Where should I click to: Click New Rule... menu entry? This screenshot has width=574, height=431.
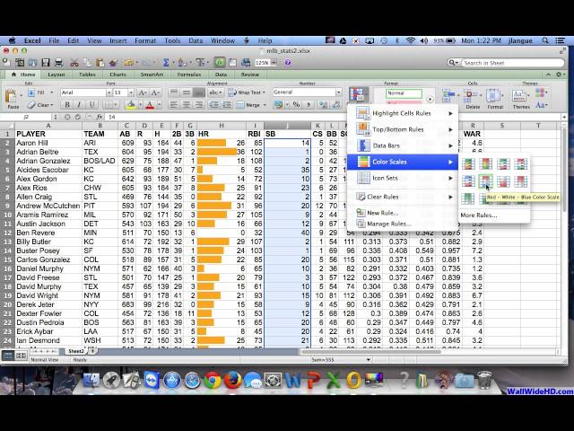(x=383, y=213)
